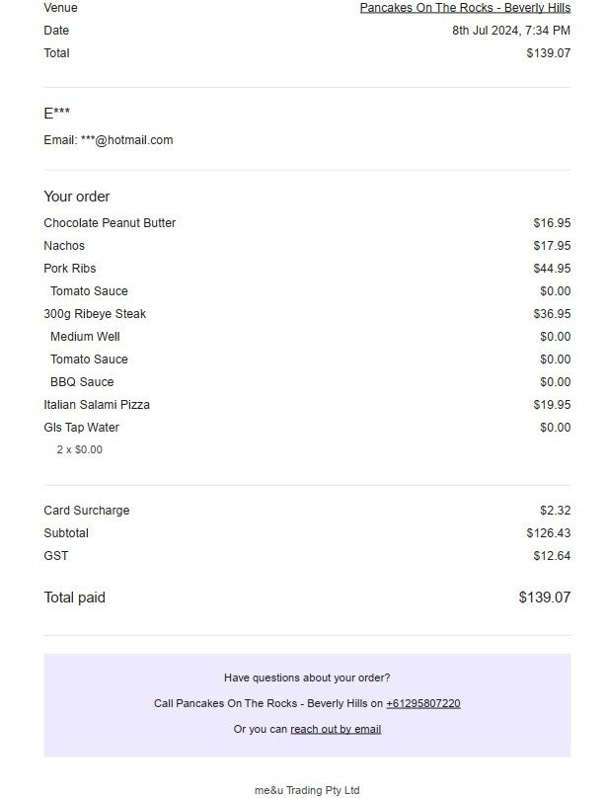Select the Pork Ribs item text
The height and width of the screenshot is (798, 606).
pyautogui.click(x=70, y=269)
